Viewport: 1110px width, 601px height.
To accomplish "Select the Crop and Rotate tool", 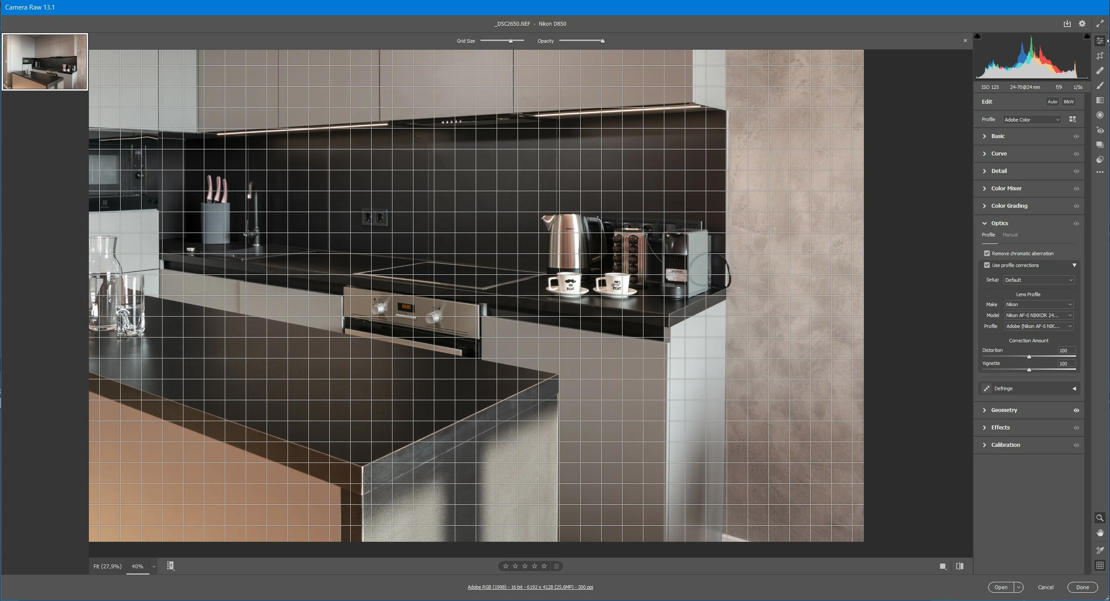I will pos(1100,56).
